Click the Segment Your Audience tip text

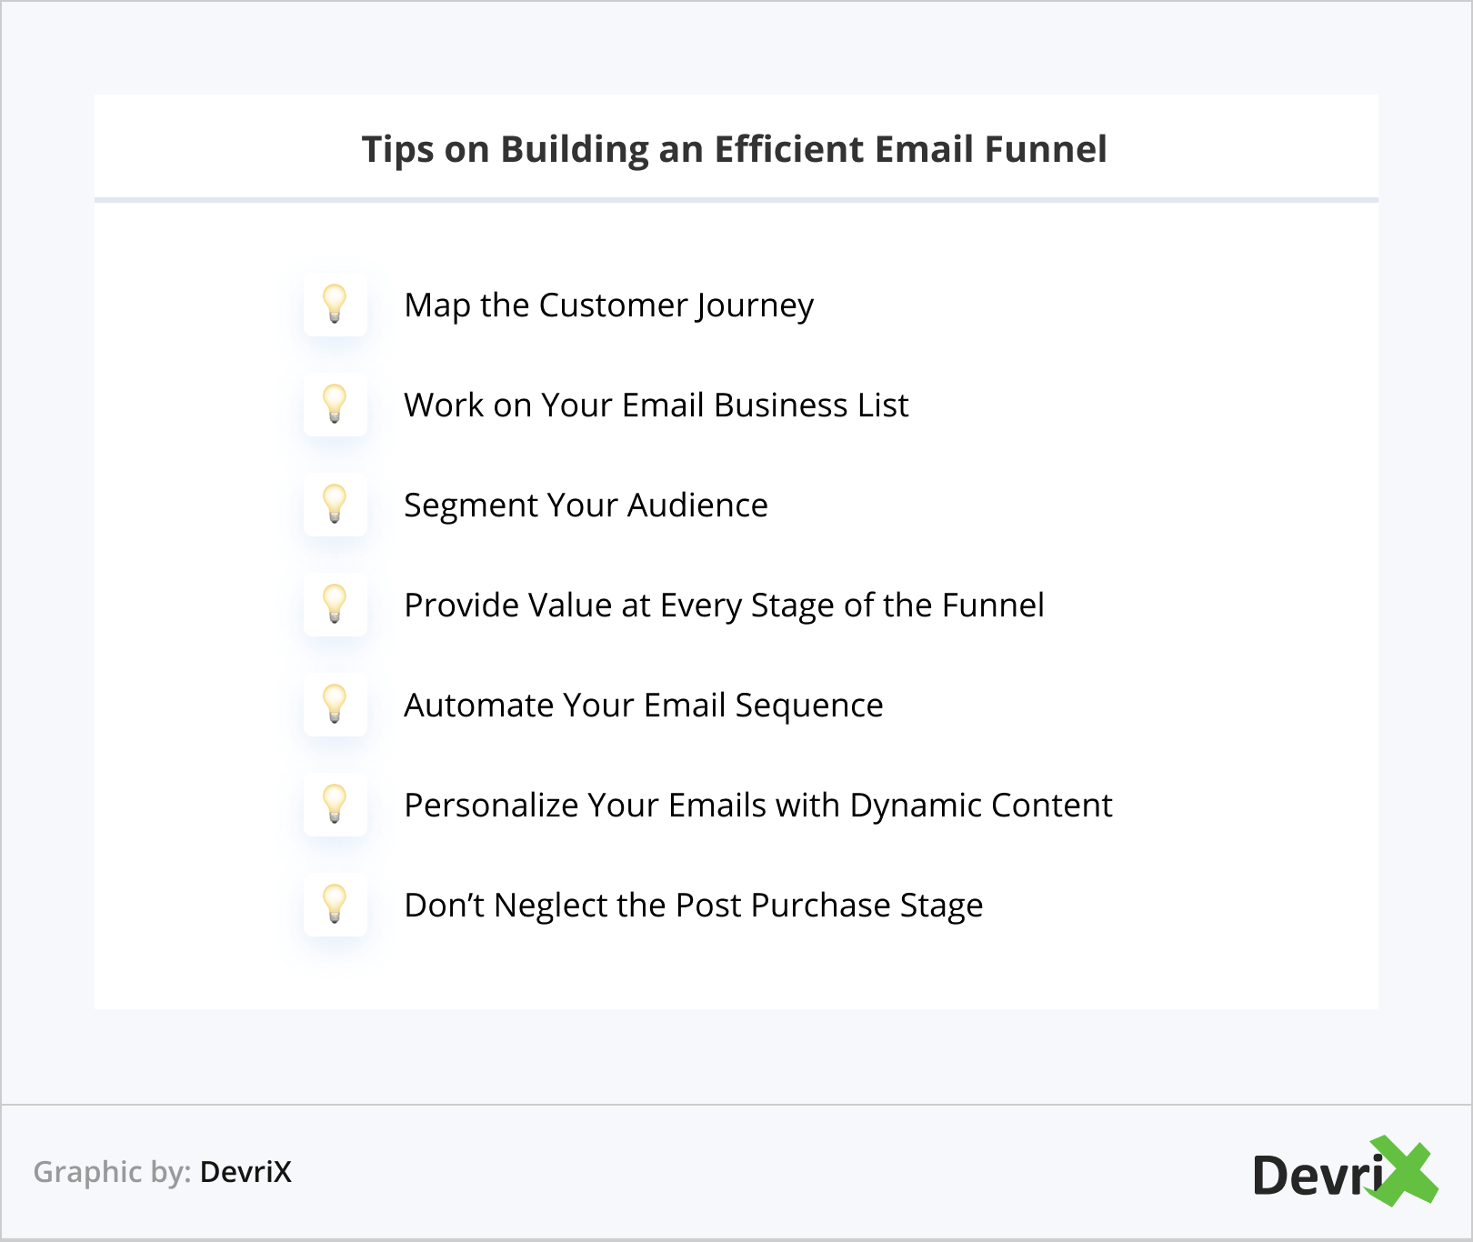(x=586, y=506)
